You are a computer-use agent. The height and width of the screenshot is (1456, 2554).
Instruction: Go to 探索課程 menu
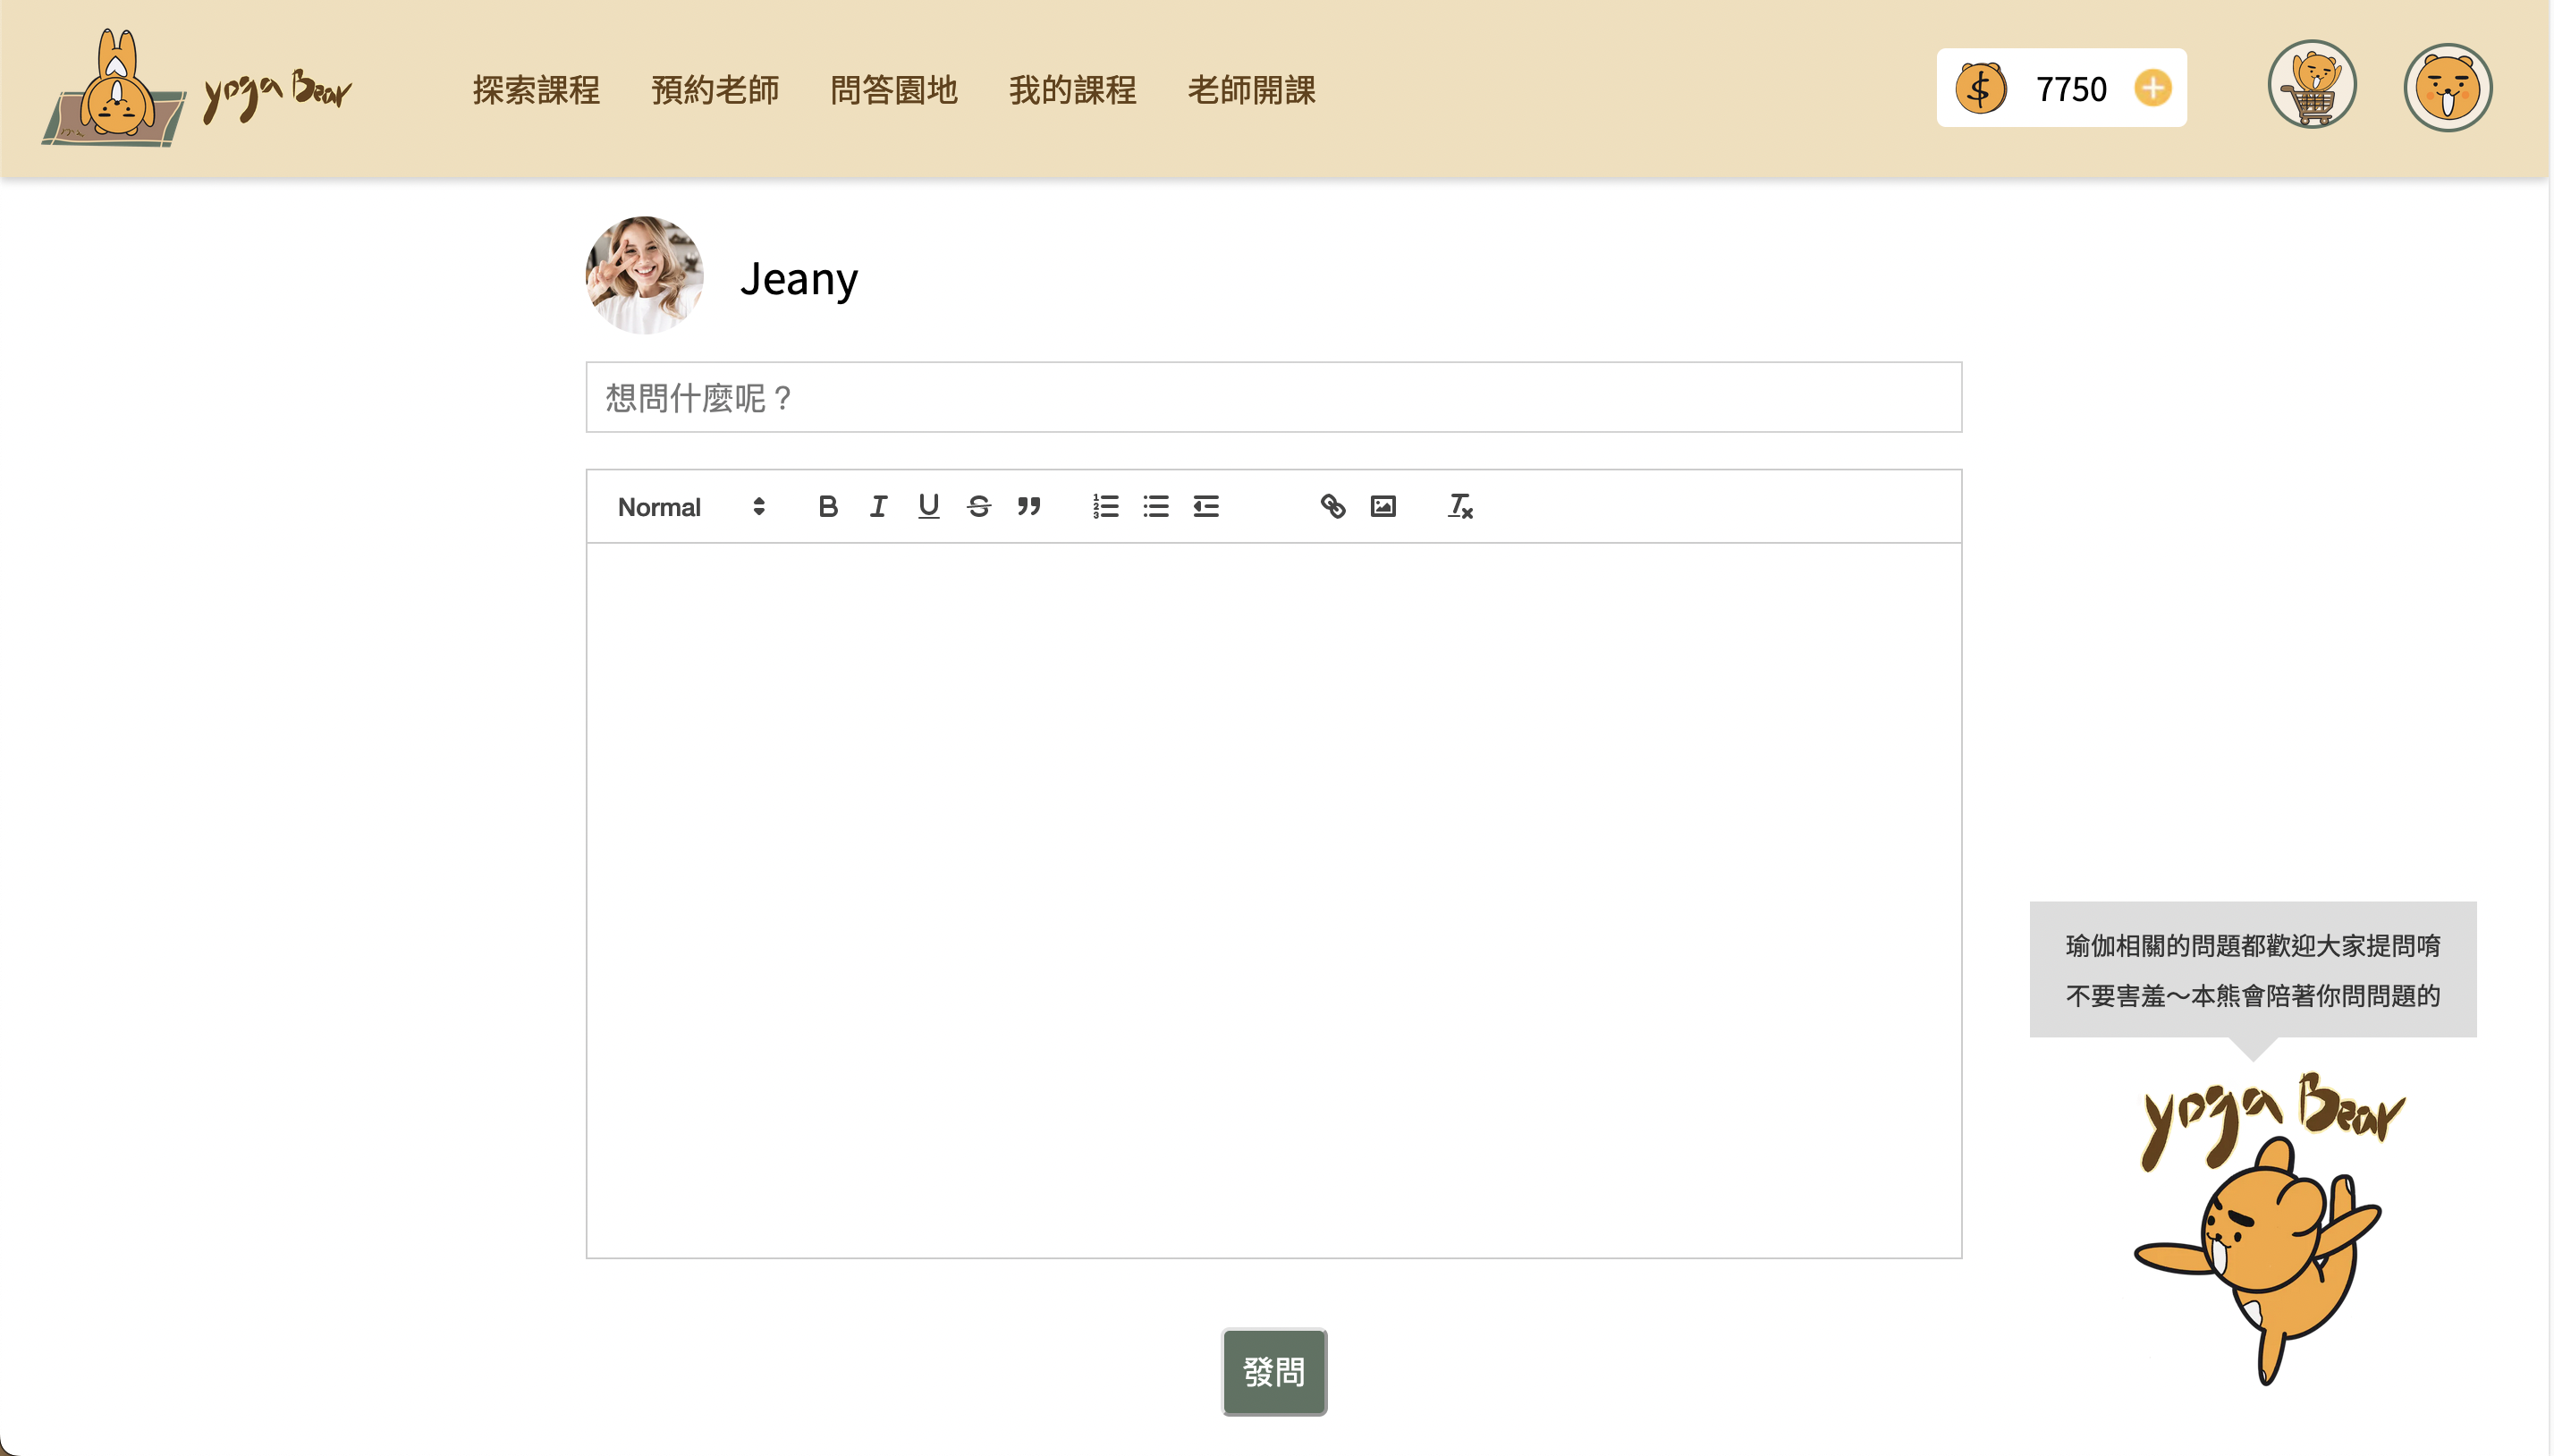tap(536, 90)
